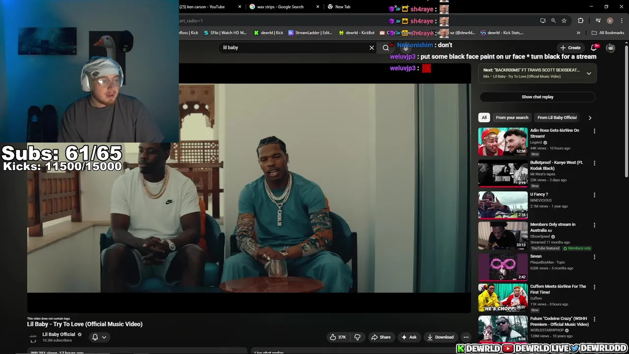Bookmark this page with star icon

564,21
